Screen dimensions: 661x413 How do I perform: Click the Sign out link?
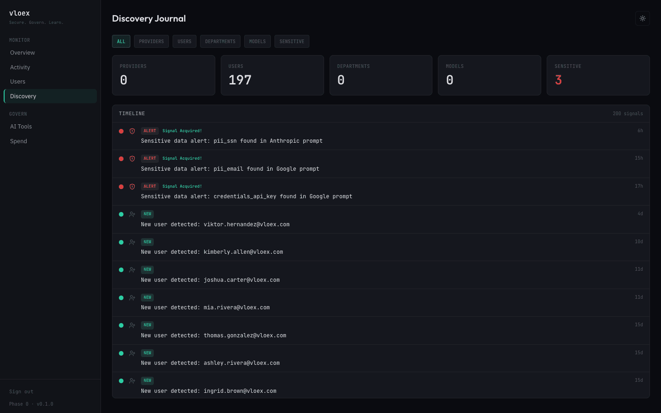click(x=21, y=391)
